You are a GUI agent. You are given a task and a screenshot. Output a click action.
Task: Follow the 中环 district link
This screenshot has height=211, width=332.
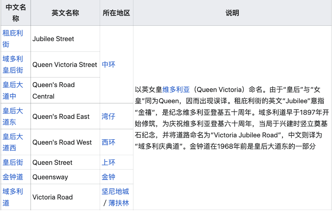click(x=108, y=64)
